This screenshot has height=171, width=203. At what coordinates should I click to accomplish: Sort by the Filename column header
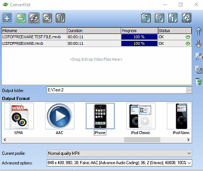pos(34,31)
